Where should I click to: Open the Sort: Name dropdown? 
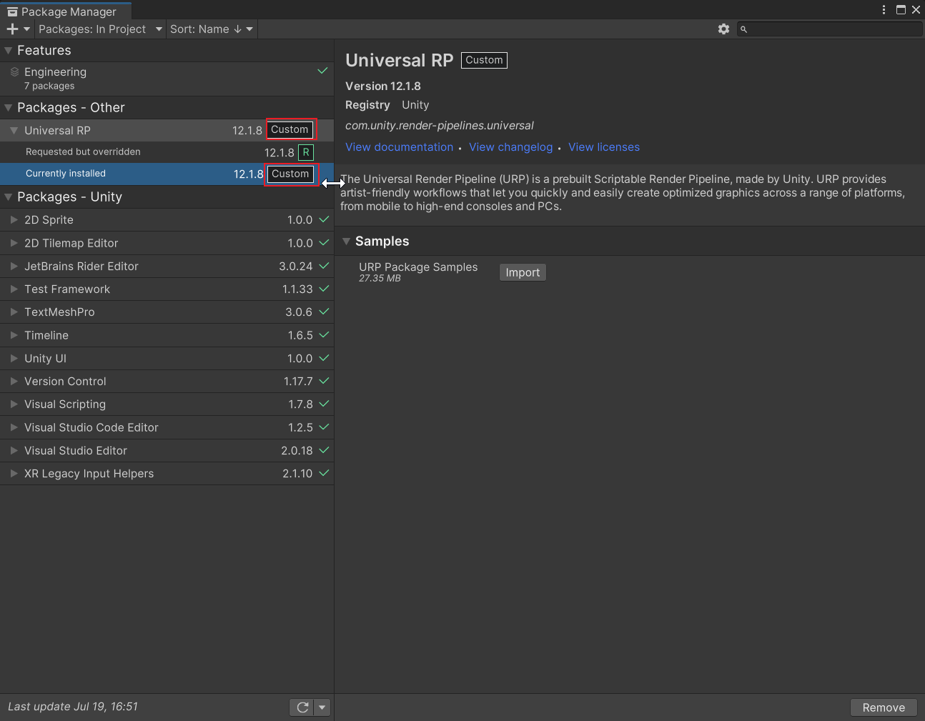pos(212,29)
